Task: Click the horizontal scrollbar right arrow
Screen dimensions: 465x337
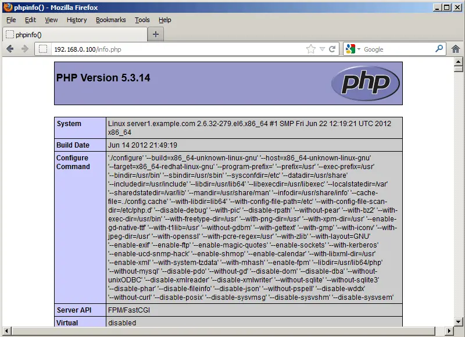Action: 449,331
